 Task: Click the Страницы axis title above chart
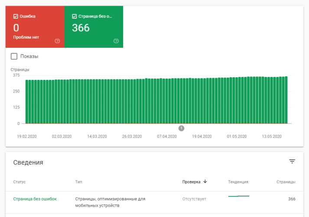coord(20,69)
